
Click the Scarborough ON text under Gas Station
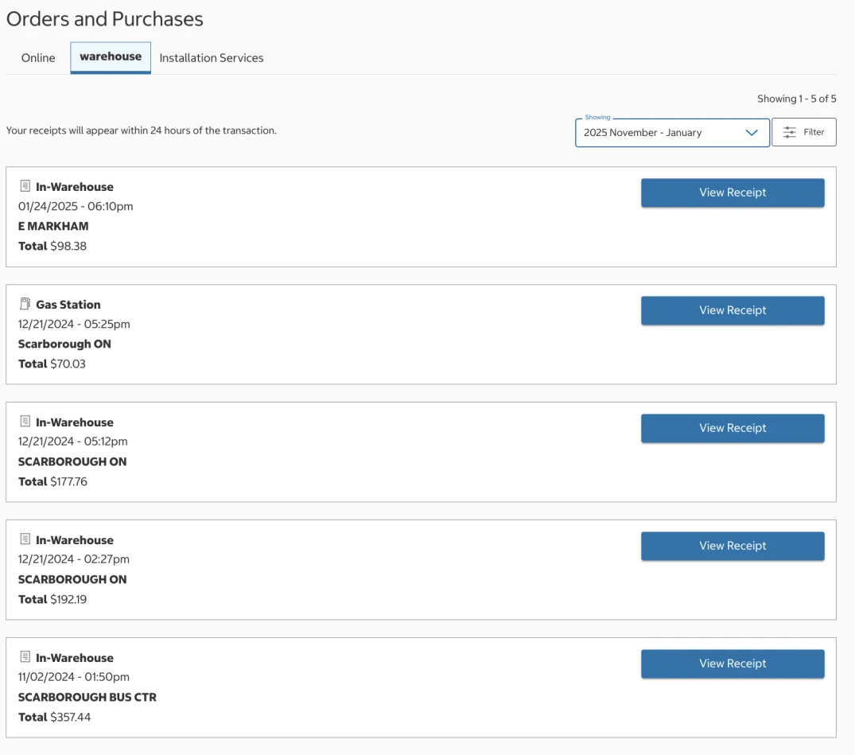coord(64,344)
